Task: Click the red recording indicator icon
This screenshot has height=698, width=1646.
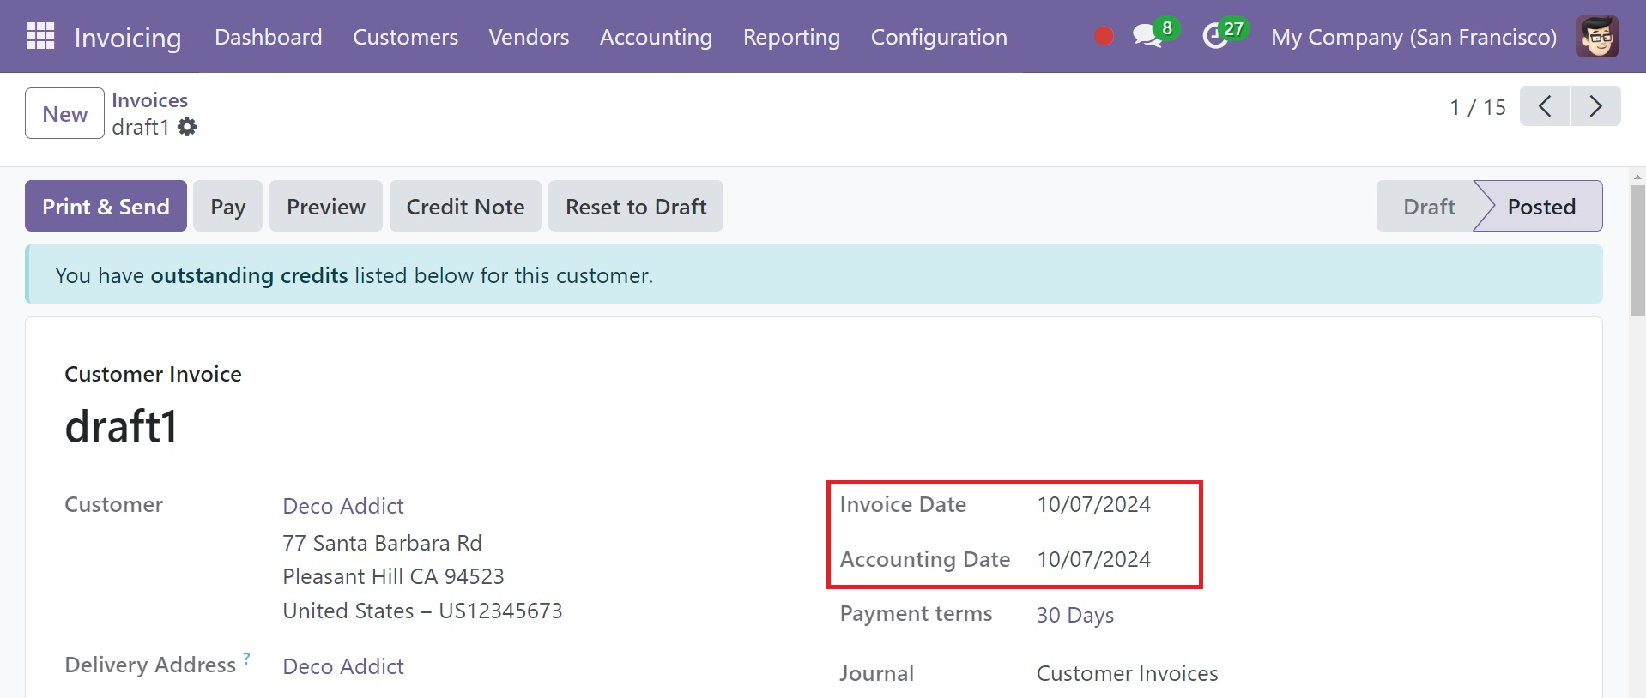Action: tap(1104, 36)
